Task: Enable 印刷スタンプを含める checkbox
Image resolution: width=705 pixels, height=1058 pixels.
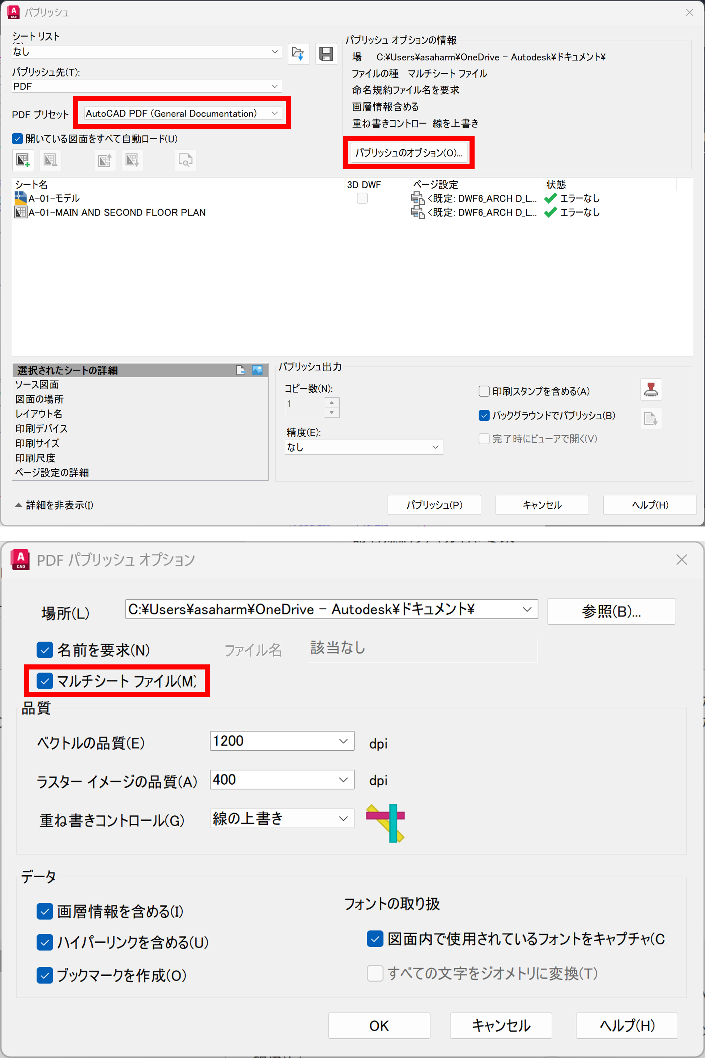Action: tap(484, 391)
